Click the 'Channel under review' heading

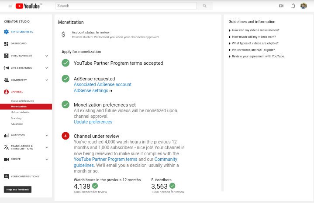point(97,136)
